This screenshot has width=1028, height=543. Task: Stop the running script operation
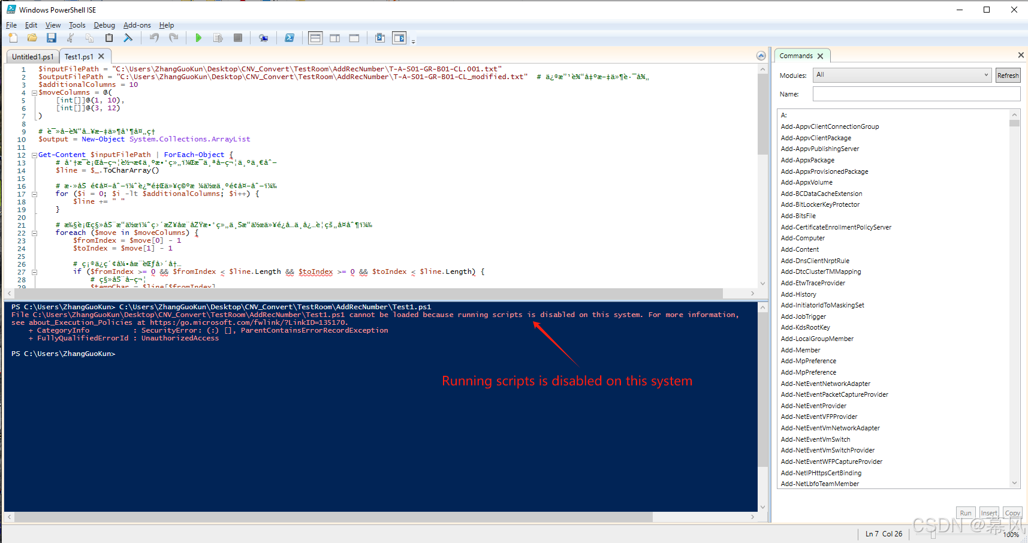(x=237, y=38)
